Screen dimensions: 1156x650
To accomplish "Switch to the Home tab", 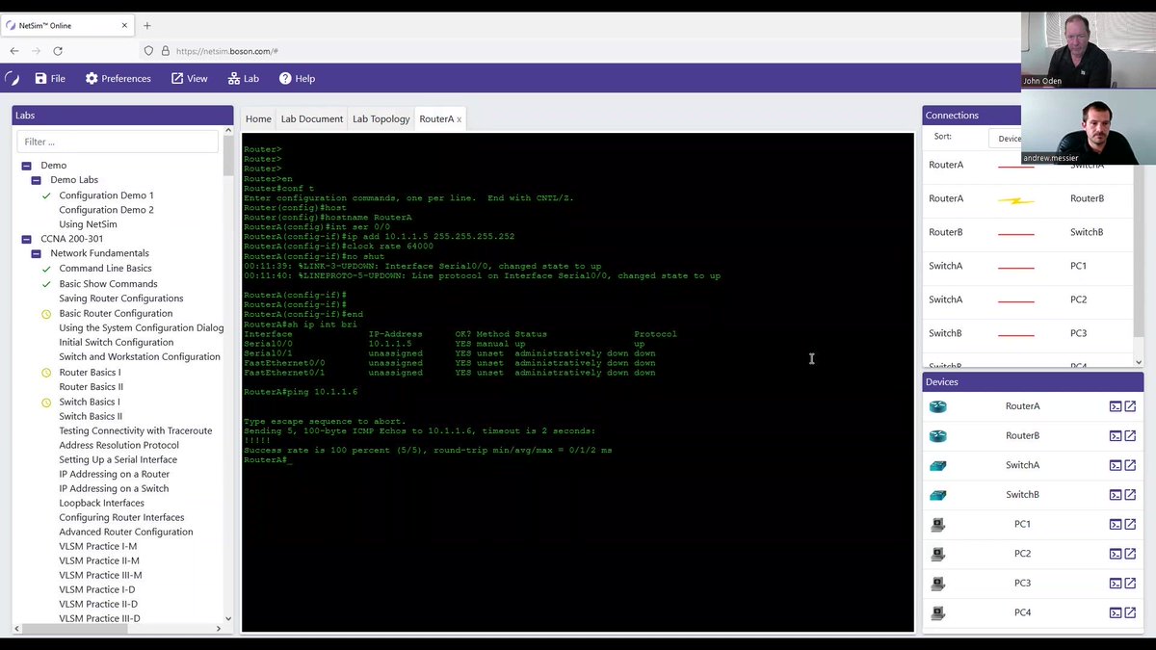I will coord(258,118).
